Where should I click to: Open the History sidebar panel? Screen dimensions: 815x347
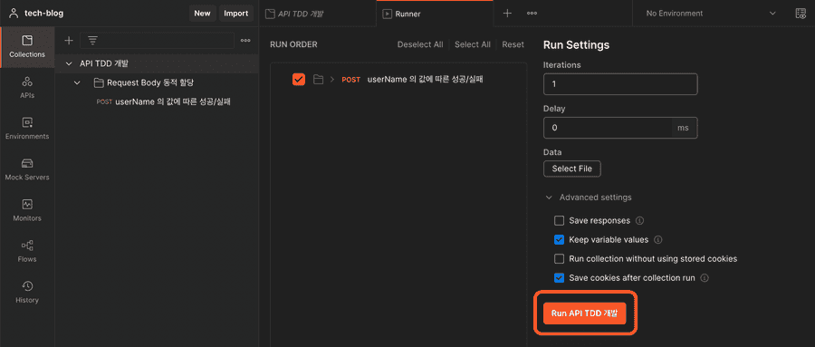(27, 293)
